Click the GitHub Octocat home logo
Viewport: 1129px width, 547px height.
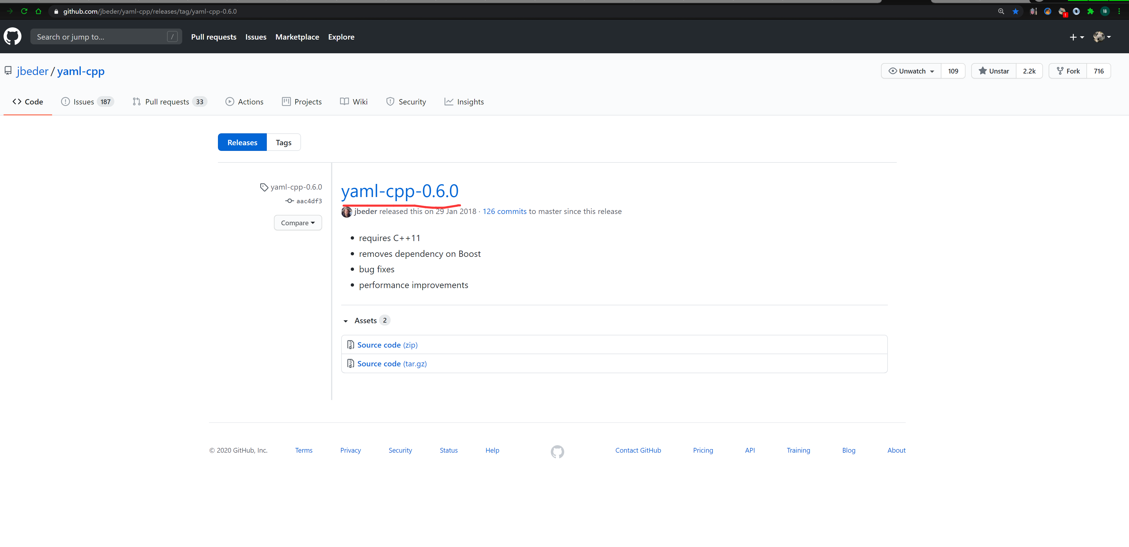(12, 37)
